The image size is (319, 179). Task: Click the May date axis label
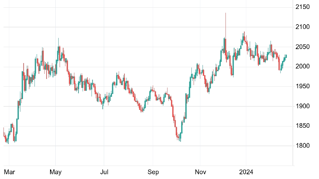[56, 172]
